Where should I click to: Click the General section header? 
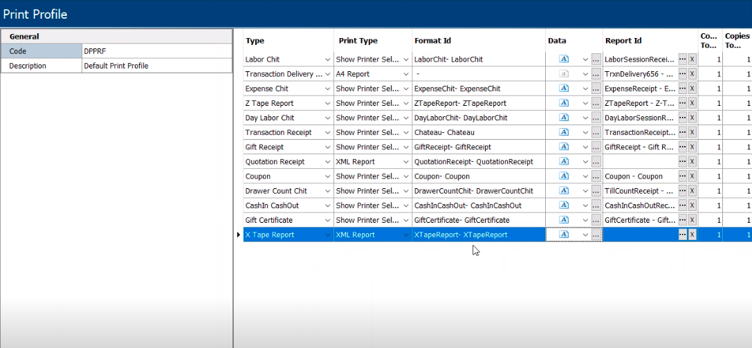(116, 37)
